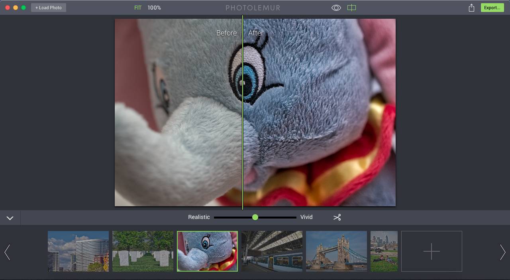Click the green before/after divider line

(x=242, y=112)
